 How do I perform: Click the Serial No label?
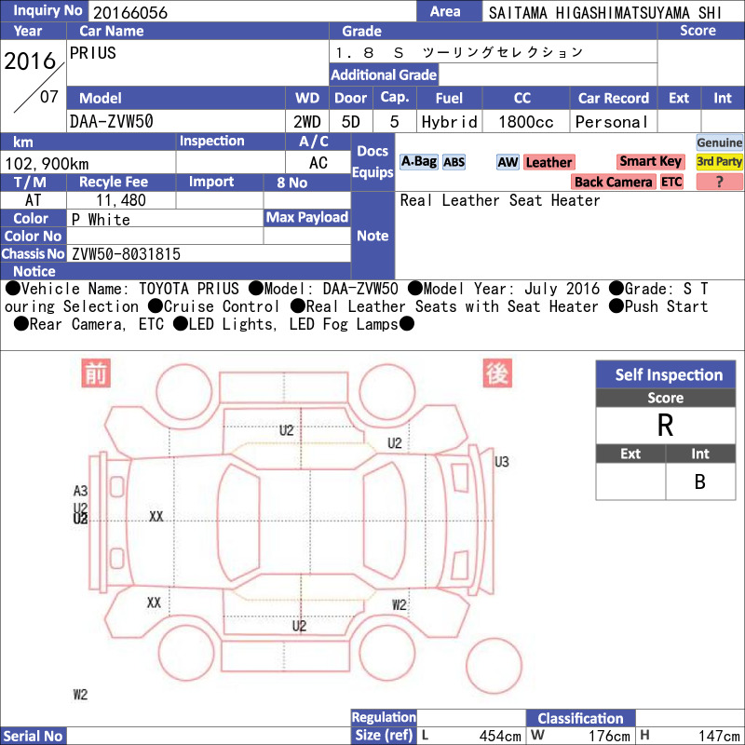34,736
